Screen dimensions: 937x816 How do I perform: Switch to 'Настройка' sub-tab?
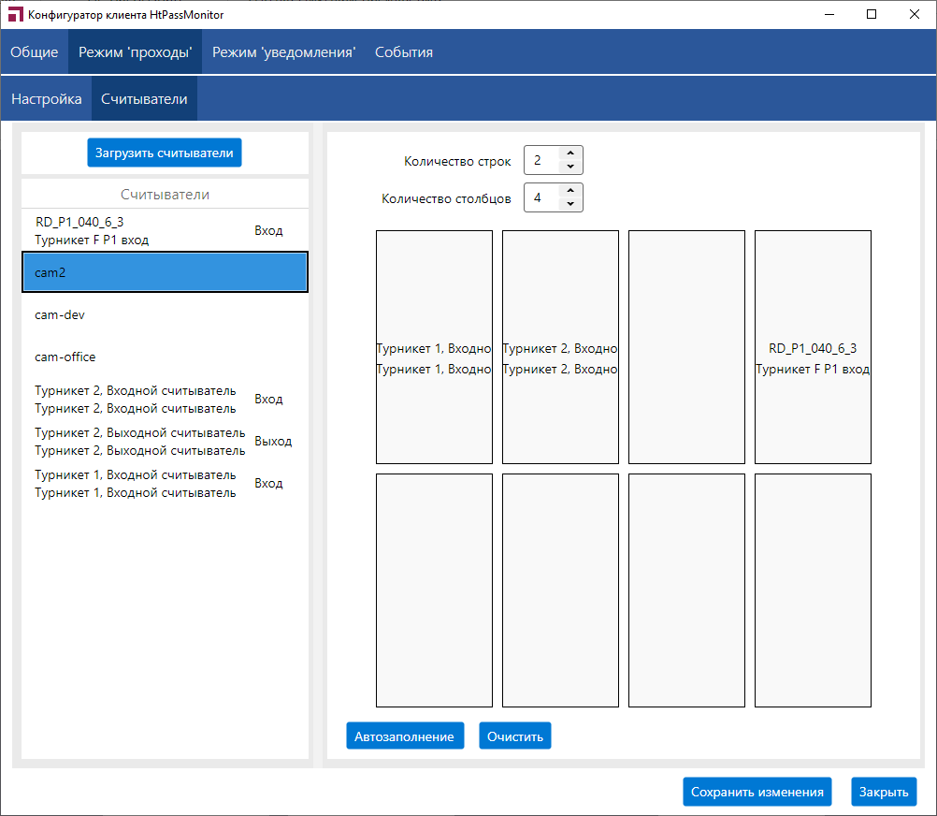(x=46, y=99)
